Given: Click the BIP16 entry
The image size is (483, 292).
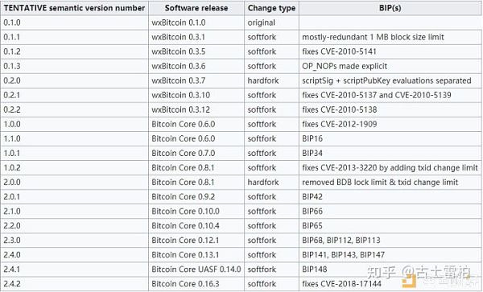Looking at the screenshot, I should coord(312,138).
